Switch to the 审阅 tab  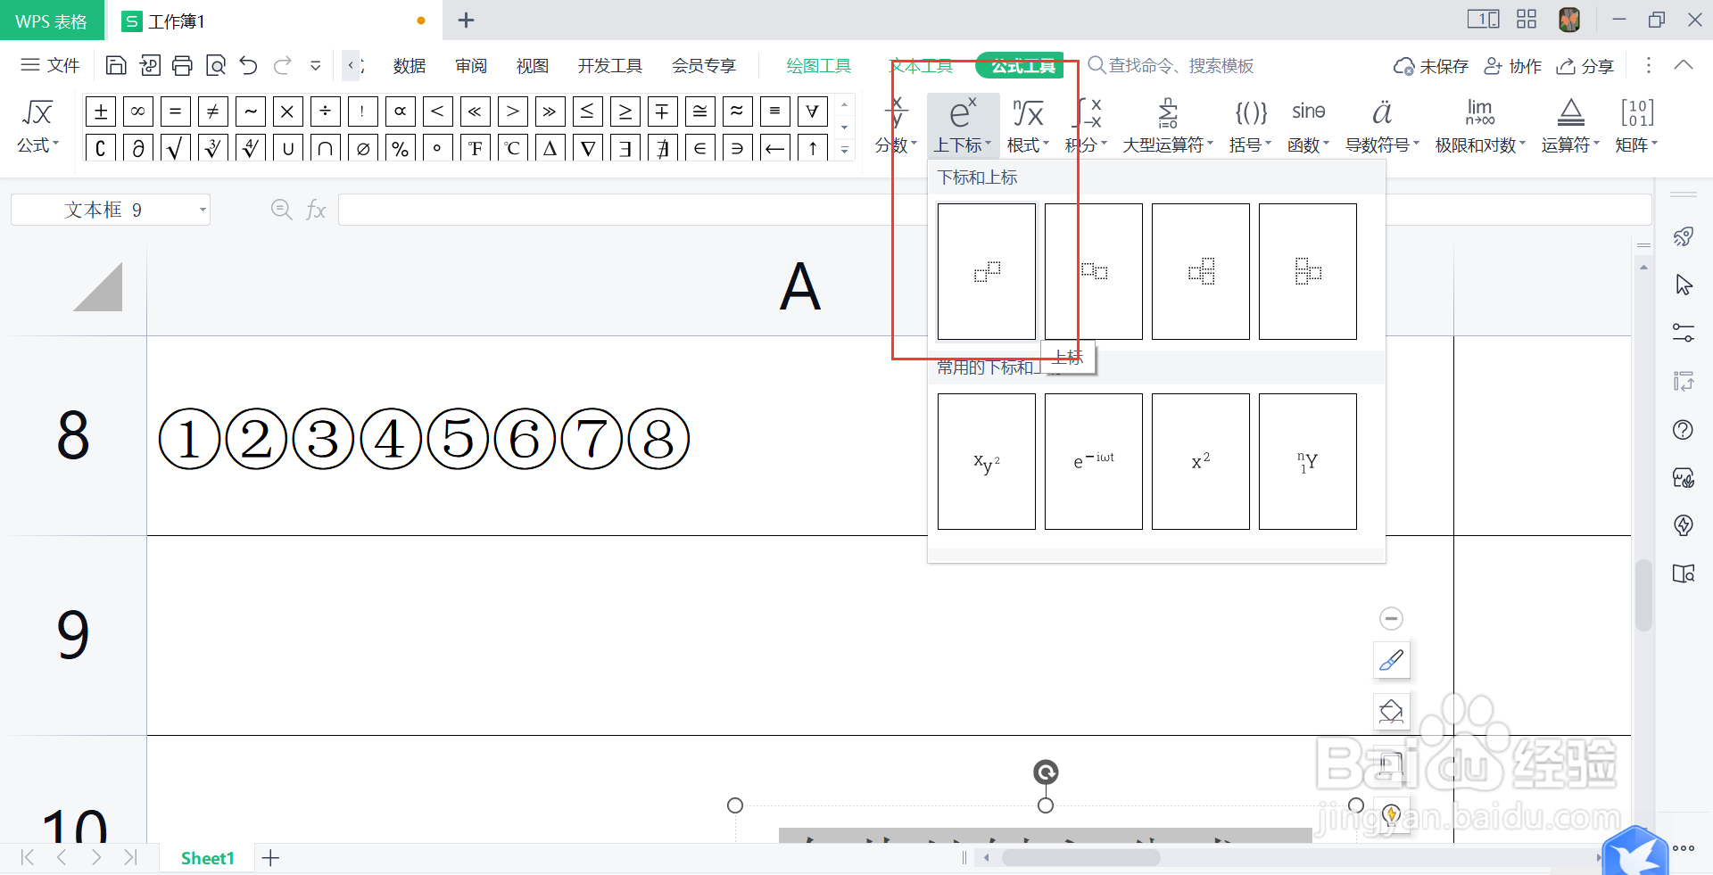pos(471,66)
